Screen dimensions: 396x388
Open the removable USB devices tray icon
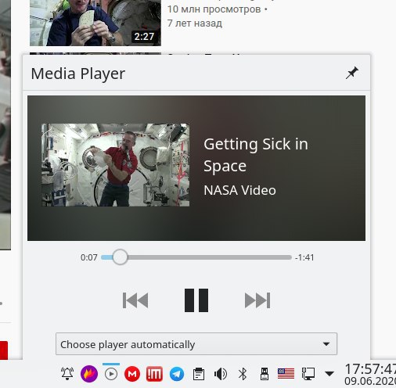(x=265, y=374)
